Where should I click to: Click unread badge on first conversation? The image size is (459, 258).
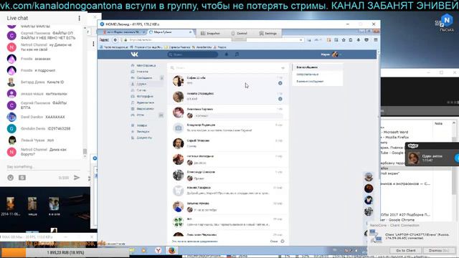pyautogui.click(x=280, y=83)
